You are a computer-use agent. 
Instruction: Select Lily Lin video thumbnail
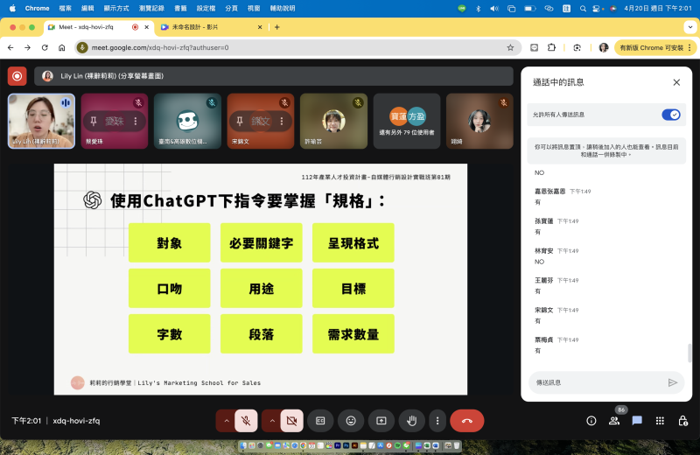click(x=41, y=121)
